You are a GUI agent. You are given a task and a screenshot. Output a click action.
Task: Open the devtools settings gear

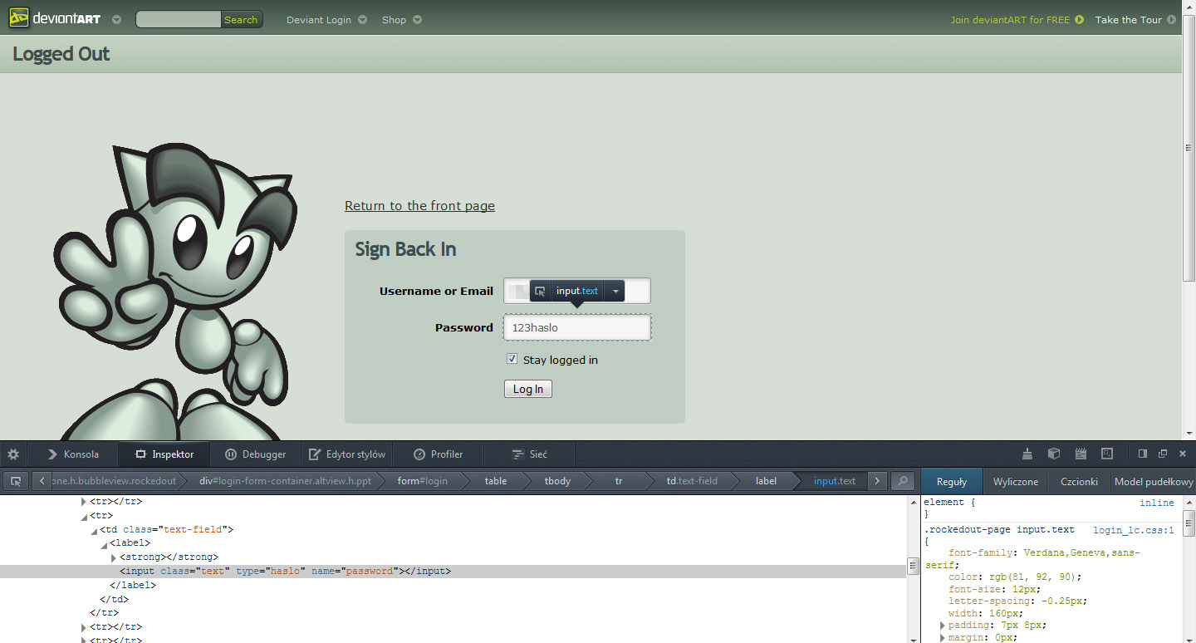13,454
